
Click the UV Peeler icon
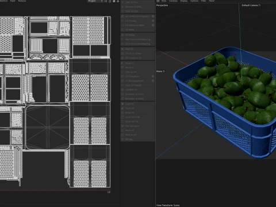click(122, 35)
